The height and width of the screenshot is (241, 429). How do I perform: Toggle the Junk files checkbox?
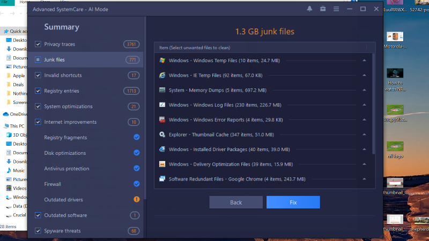38,59
